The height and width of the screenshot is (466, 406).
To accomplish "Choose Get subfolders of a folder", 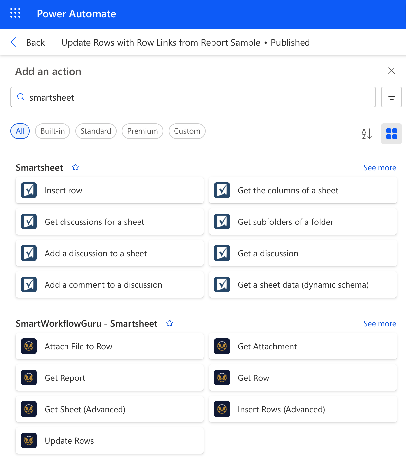I will pos(303,222).
